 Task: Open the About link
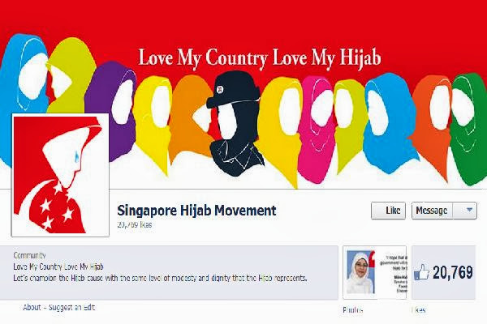pyautogui.click(x=32, y=307)
